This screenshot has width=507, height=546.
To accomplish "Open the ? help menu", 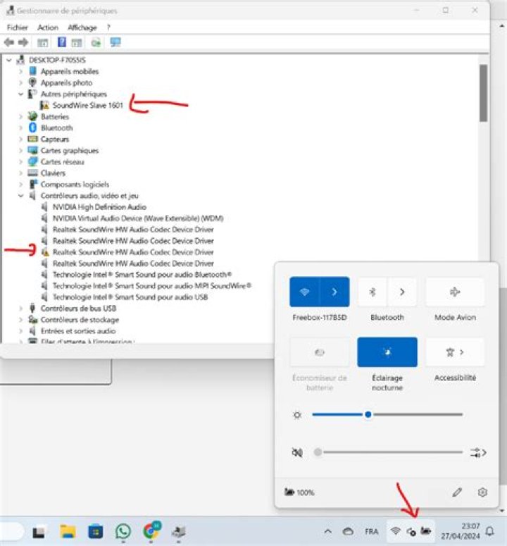I will tap(108, 27).
